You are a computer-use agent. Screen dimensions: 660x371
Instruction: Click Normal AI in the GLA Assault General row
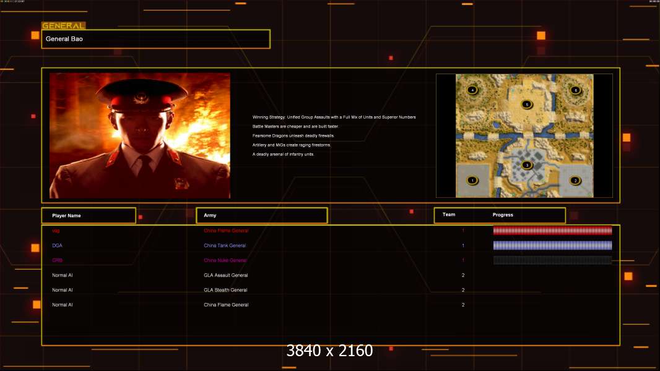pos(63,275)
